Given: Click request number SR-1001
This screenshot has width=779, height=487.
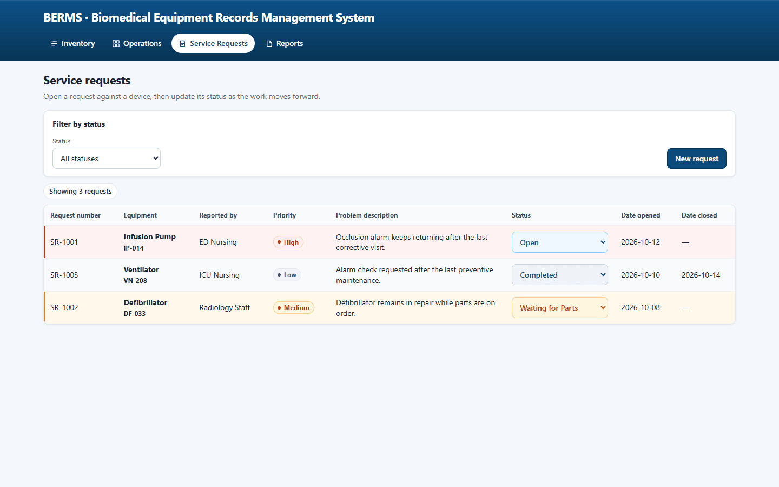Looking at the screenshot, I should (64, 242).
